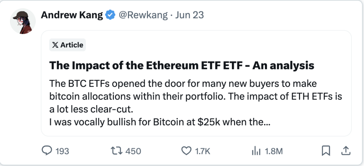The width and height of the screenshot is (364, 166).
Task: Click the X logo in the Article badge
Action: click(55, 45)
